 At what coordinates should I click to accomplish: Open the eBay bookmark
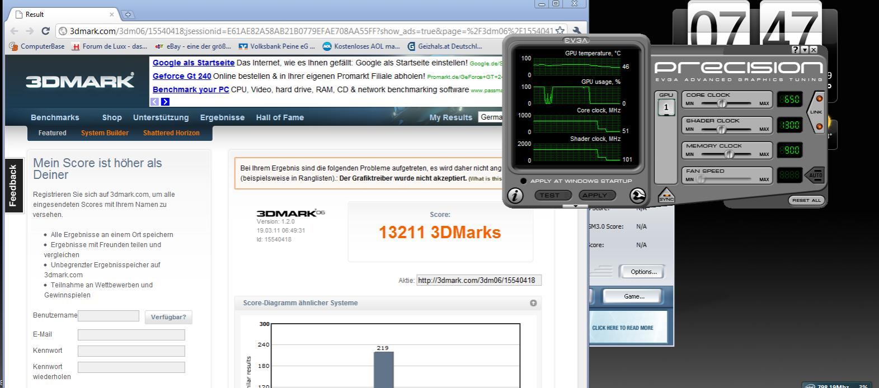click(x=193, y=46)
